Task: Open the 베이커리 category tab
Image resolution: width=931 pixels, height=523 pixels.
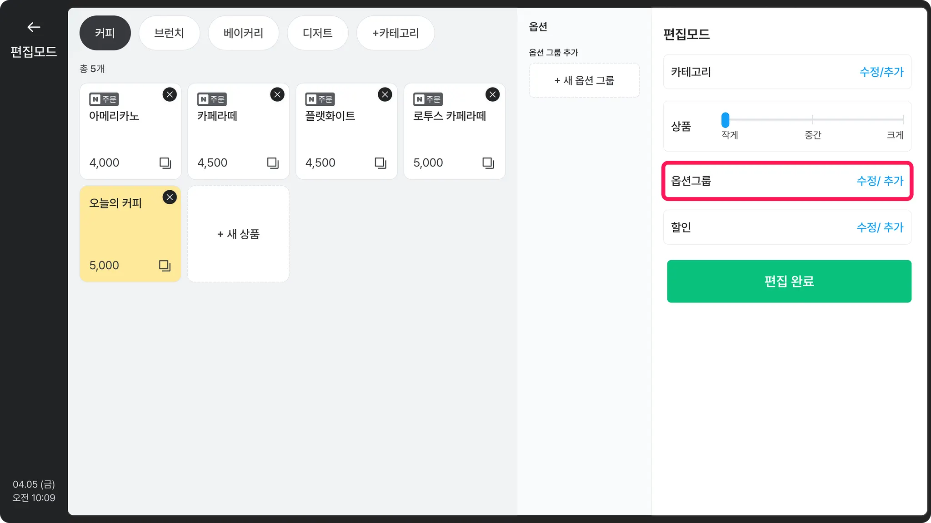Action: (x=243, y=33)
